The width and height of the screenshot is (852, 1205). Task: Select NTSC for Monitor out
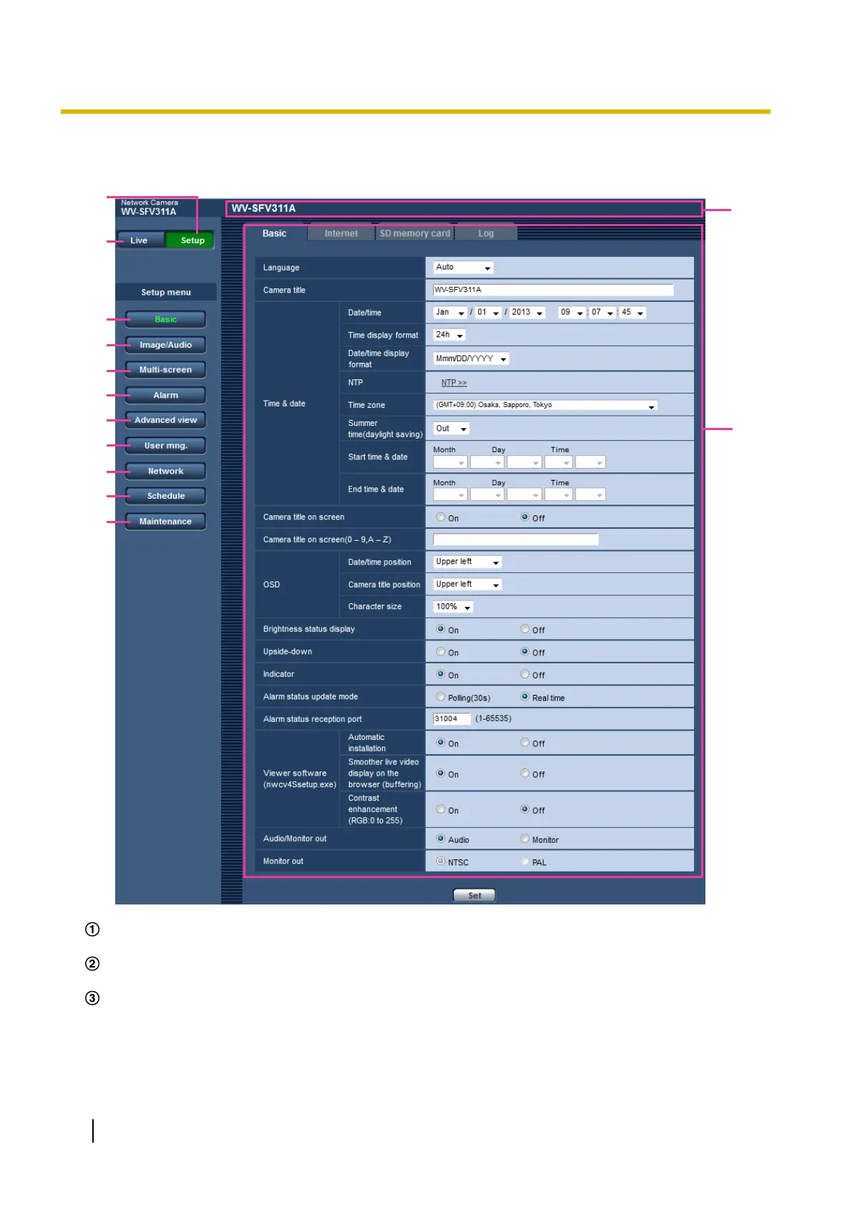[441, 862]
